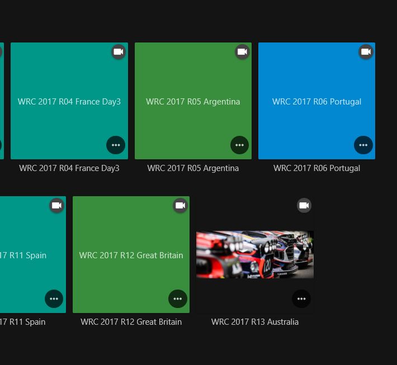Open the WRC 2017 R04 France Day3 tile

[69, 101]
